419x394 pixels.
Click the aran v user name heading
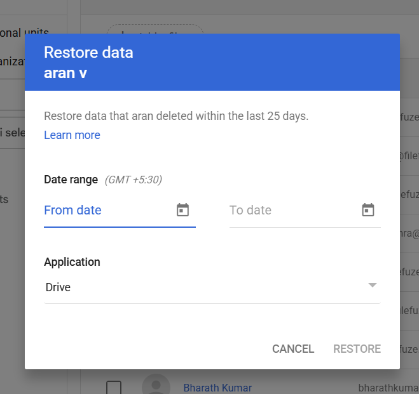click(65, 73)
